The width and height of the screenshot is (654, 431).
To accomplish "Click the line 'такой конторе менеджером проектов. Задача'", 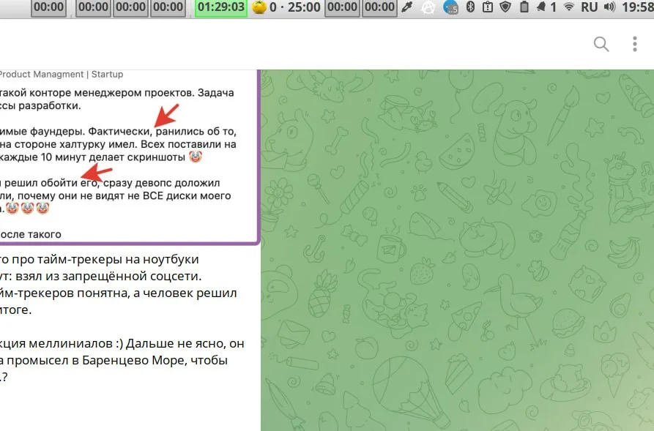I will [116, 92].
